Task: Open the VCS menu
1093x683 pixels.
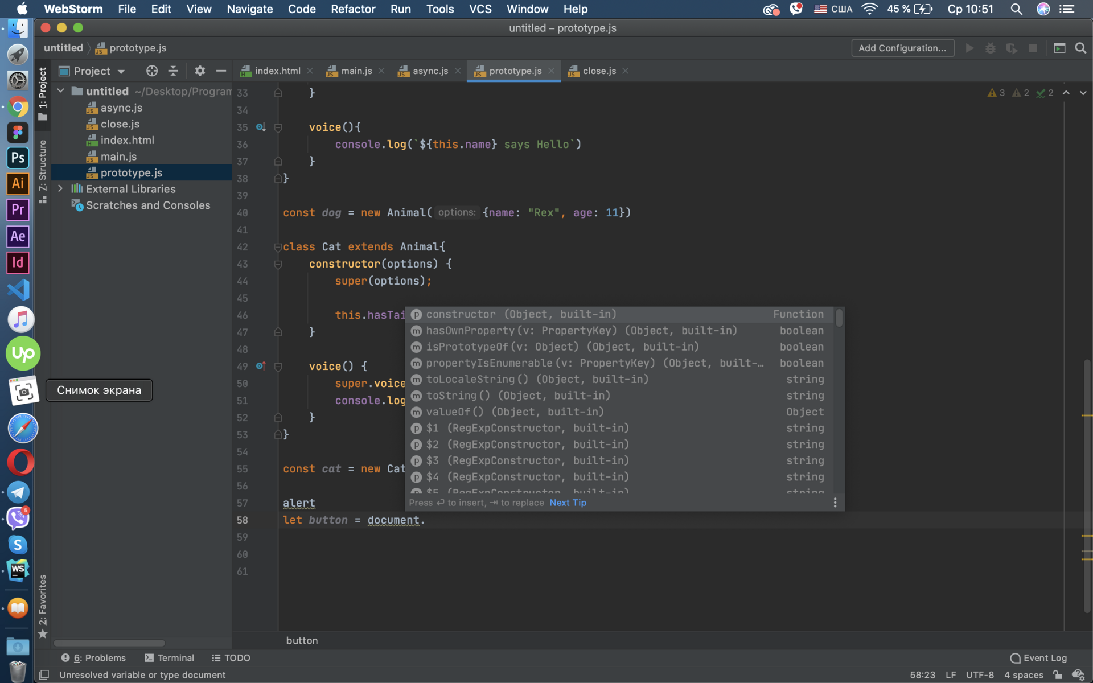Action: click(480, 9)
